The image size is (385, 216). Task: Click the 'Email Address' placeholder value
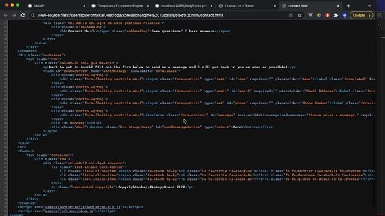(x=320, y=91)
